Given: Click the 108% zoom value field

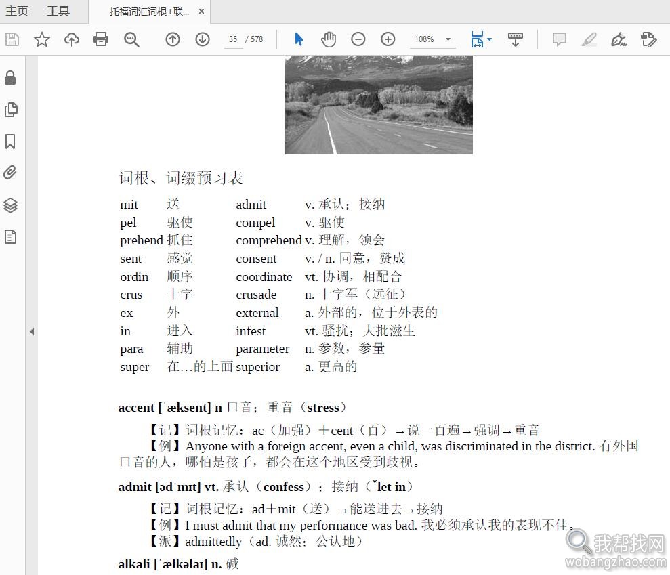Looking at the screenshot, I should pos(424,39).
